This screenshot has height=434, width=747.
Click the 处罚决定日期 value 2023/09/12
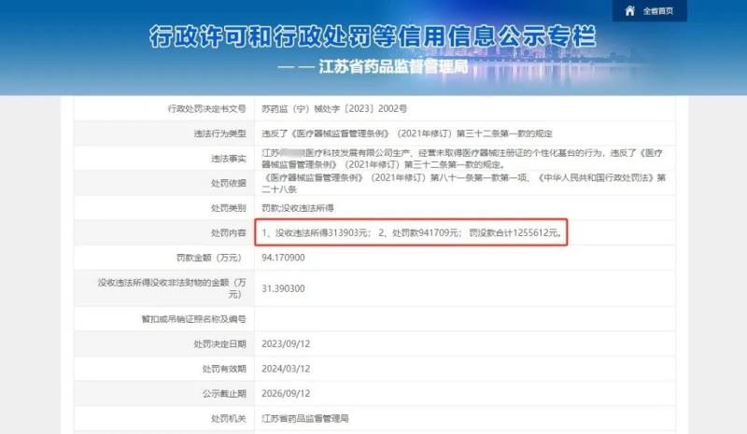click(x=287, y=344)
